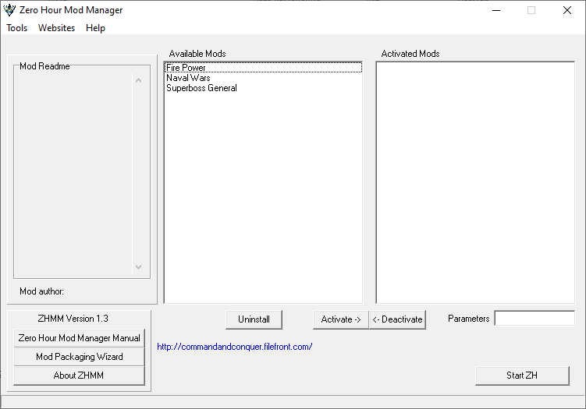This screenshot has height=409, width=586.
Task: Launch the Mod Packaging Wizard
Action: 80,357
